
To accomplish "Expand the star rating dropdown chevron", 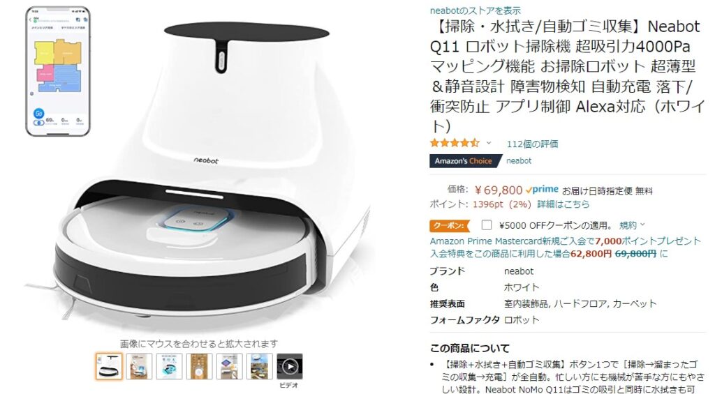I will point(489,143).
